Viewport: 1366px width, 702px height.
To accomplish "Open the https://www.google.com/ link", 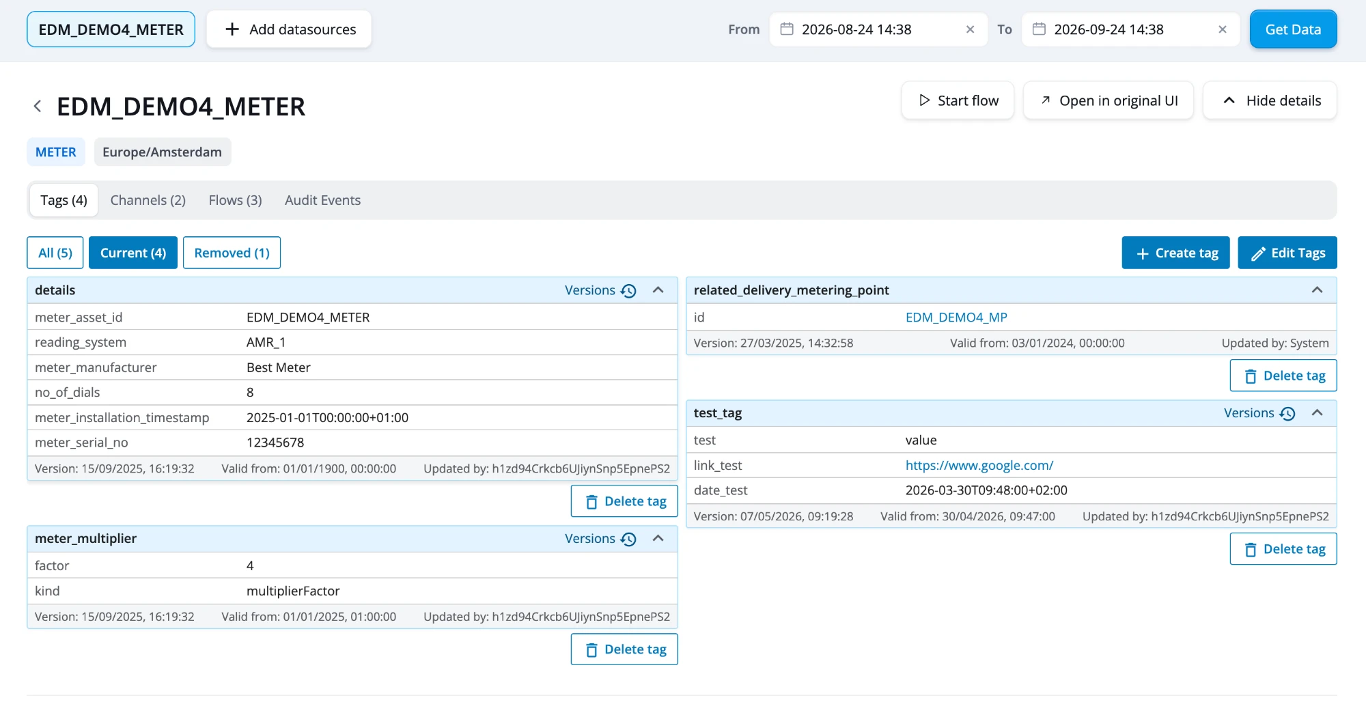I will 979,466.
